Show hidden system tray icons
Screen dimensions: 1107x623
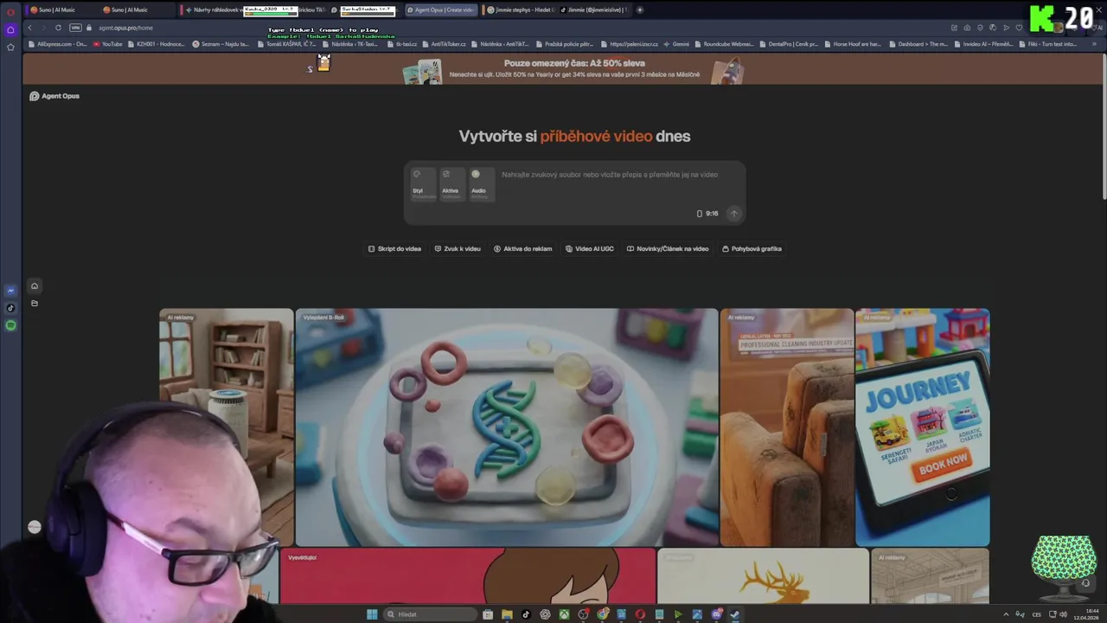[x=1006, y=614]
